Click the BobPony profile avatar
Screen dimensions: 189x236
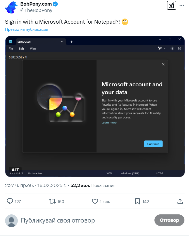click(11, 7)
